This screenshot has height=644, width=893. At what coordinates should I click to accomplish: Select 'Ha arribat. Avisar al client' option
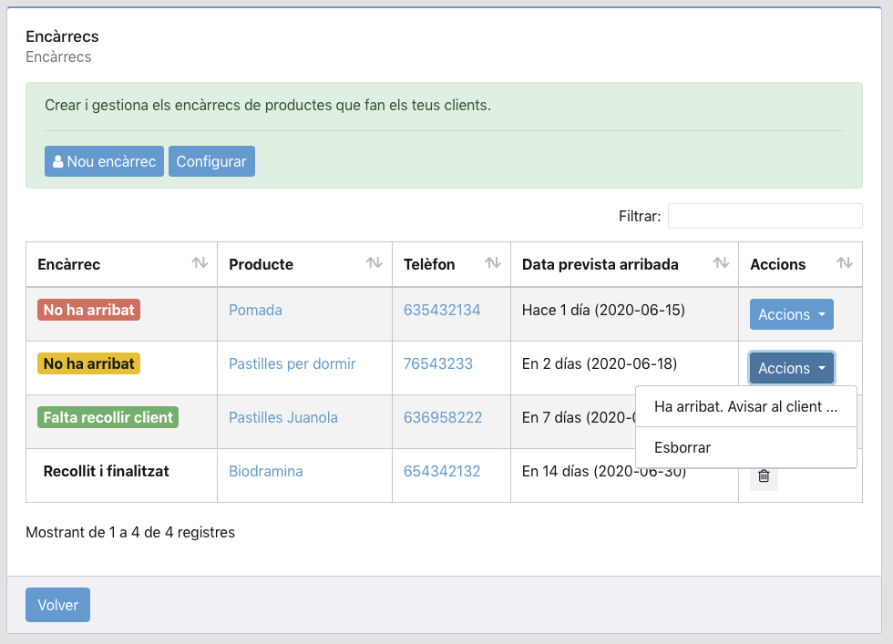tap(745, 406)
